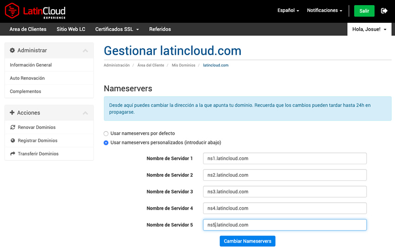Click the plus icon beside Acciones

point(12,113)
